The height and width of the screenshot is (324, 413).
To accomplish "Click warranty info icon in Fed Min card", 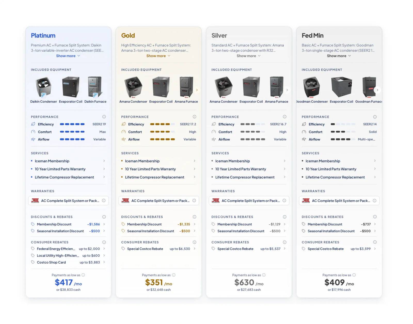I will 375,201.
